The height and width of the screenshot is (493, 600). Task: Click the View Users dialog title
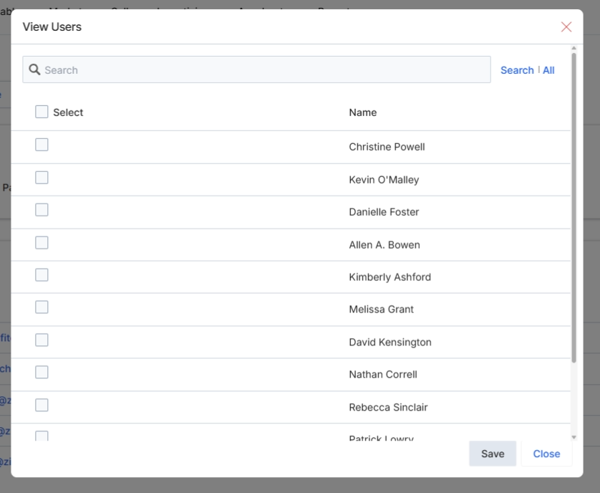coord(52,27)
